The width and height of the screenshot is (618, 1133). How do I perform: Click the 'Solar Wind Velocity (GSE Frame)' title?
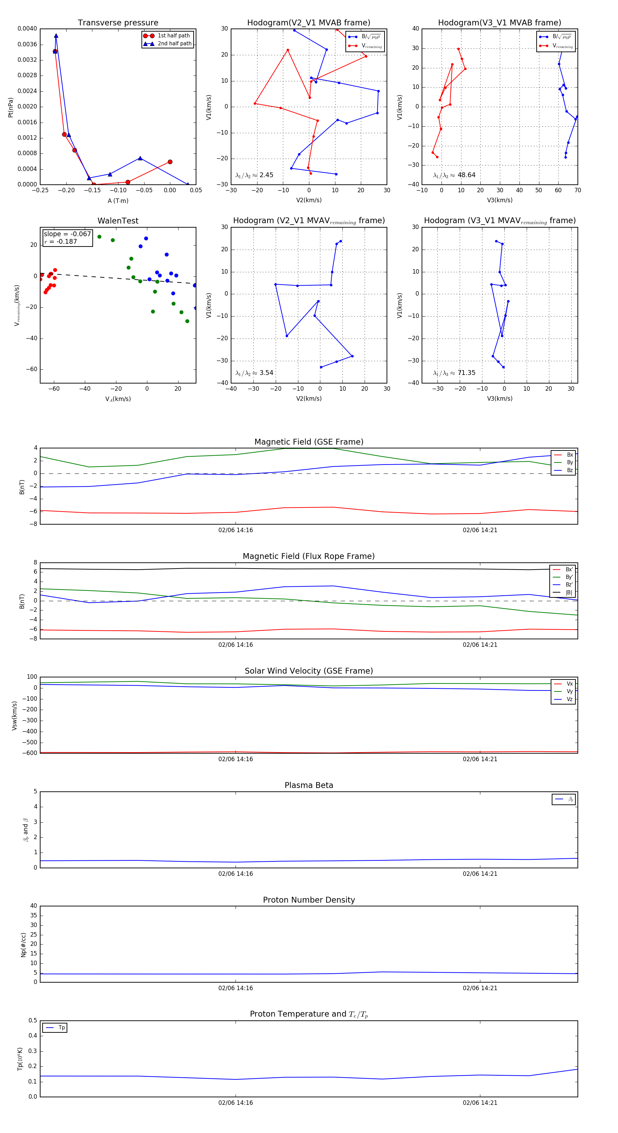click(x=309, y=671)
